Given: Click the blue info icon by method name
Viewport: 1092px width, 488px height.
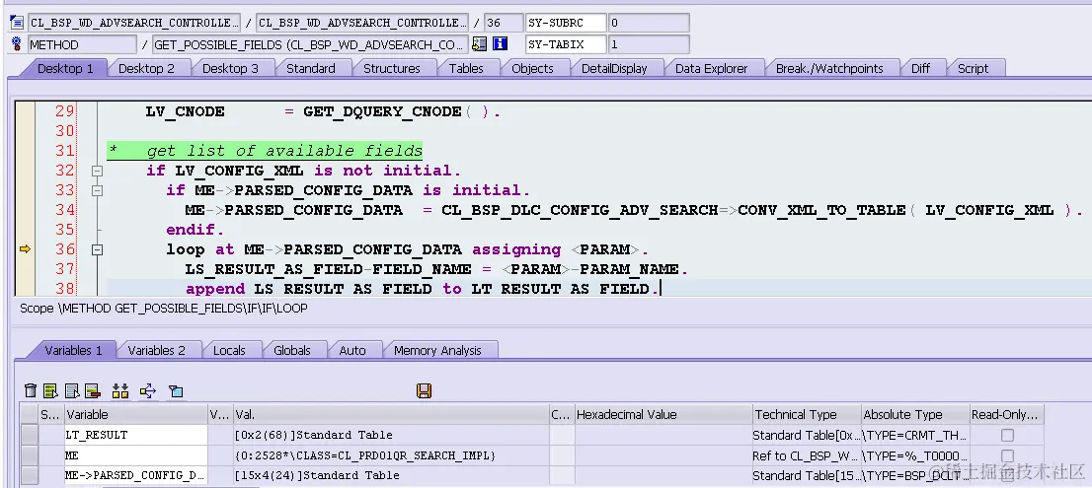Looking at the screenshot, I should pos(500,44).
